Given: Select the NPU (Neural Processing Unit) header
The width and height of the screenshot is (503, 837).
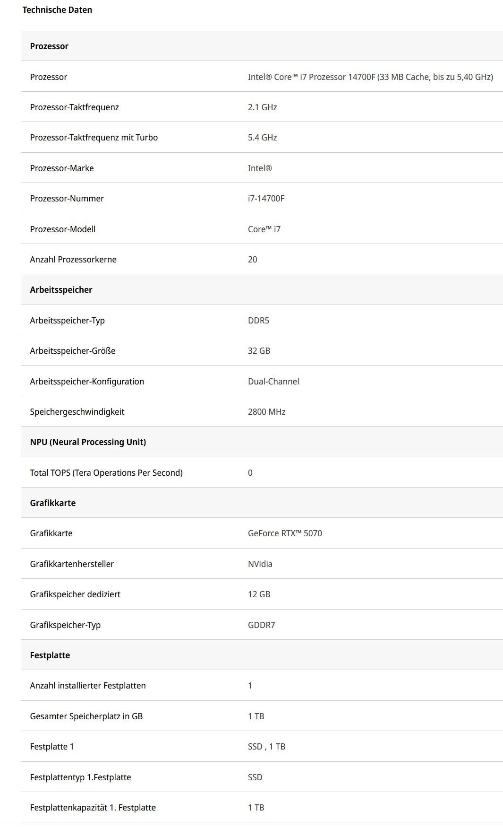Looking at the screenshot, I should tap(88, 442).
